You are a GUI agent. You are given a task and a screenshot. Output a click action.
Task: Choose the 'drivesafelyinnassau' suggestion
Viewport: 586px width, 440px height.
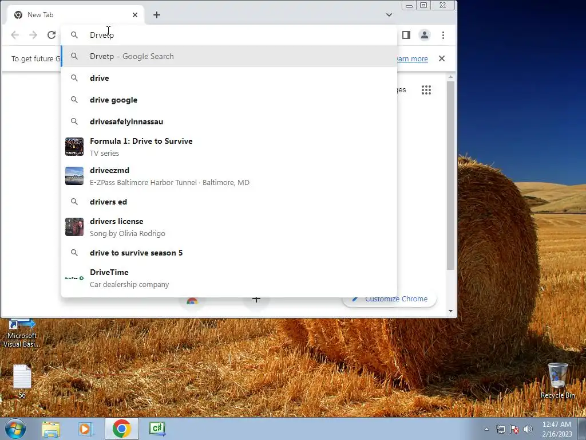coord(229,121)
